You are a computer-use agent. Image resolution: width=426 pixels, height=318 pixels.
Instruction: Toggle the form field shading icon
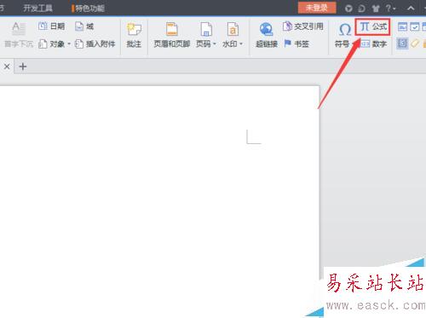tap(402, 43)
